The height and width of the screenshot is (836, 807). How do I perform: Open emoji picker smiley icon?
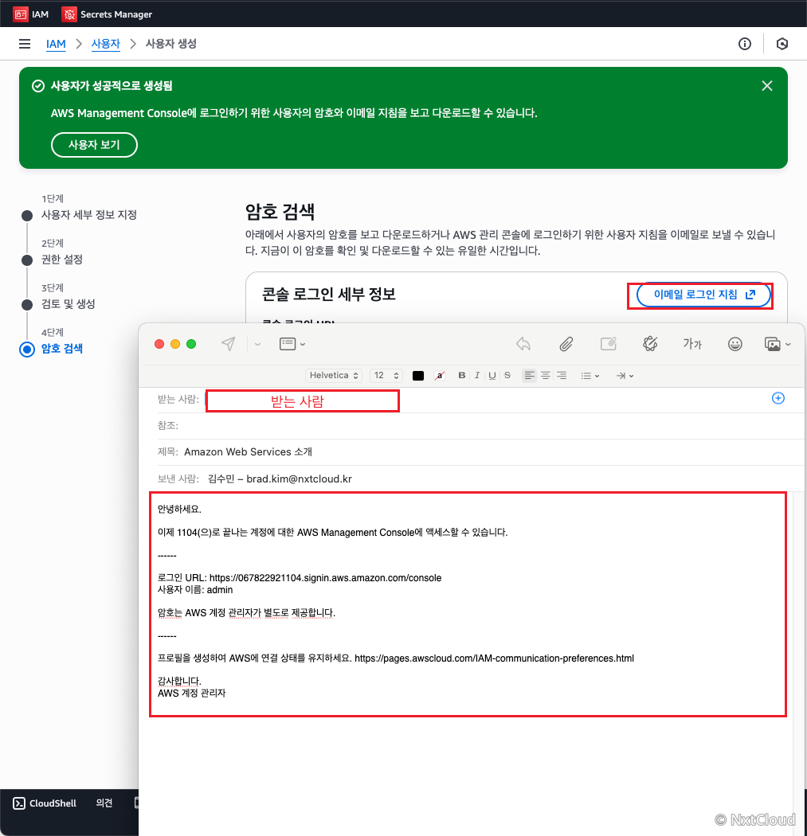(735, 344)
